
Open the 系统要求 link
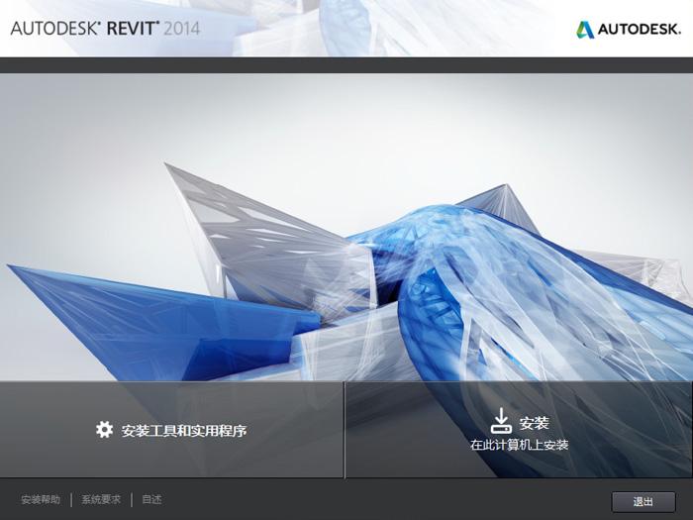point(101,500)
